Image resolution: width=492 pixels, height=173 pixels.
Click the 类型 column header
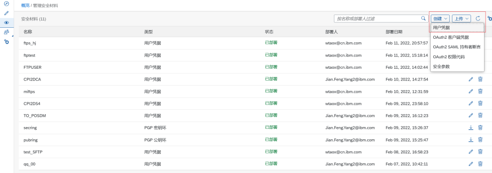tap(149, 32)
